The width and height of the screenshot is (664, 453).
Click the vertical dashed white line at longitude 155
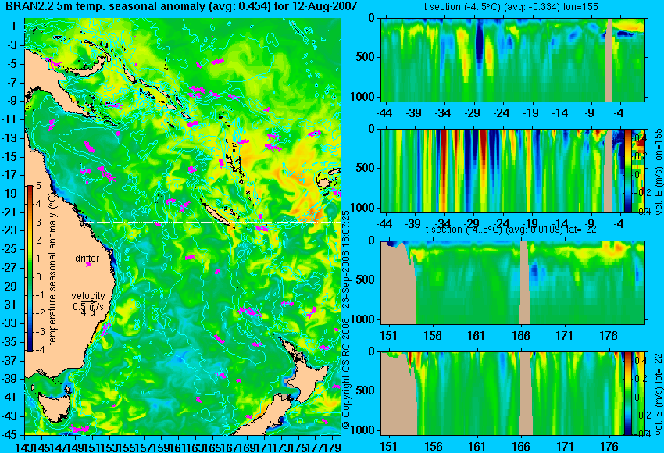point(127,226)
